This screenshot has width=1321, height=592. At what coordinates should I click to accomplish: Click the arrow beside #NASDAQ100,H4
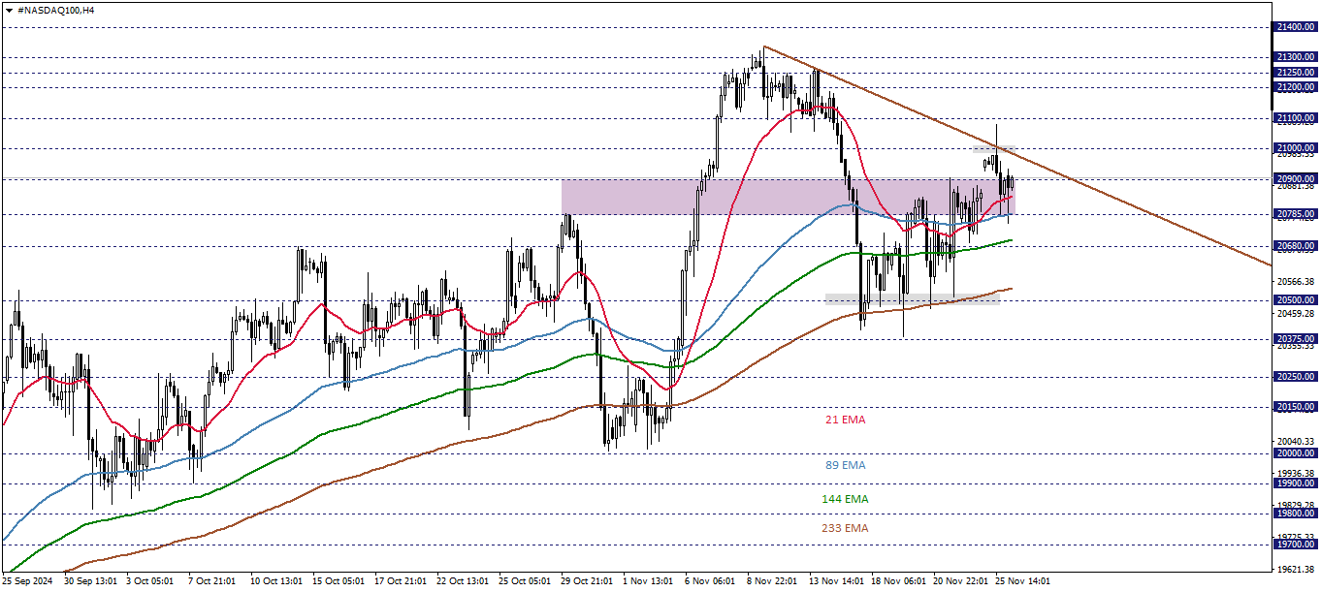tap(9, 10)
